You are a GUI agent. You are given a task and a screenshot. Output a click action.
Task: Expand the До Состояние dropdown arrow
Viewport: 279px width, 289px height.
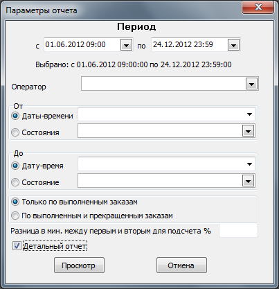[x=248, y=181]
